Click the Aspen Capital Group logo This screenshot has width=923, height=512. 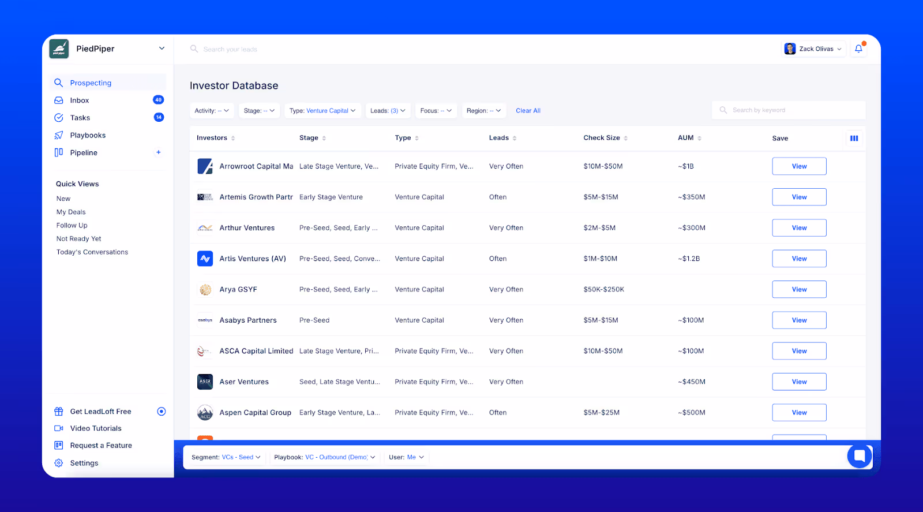pos(205,413)
